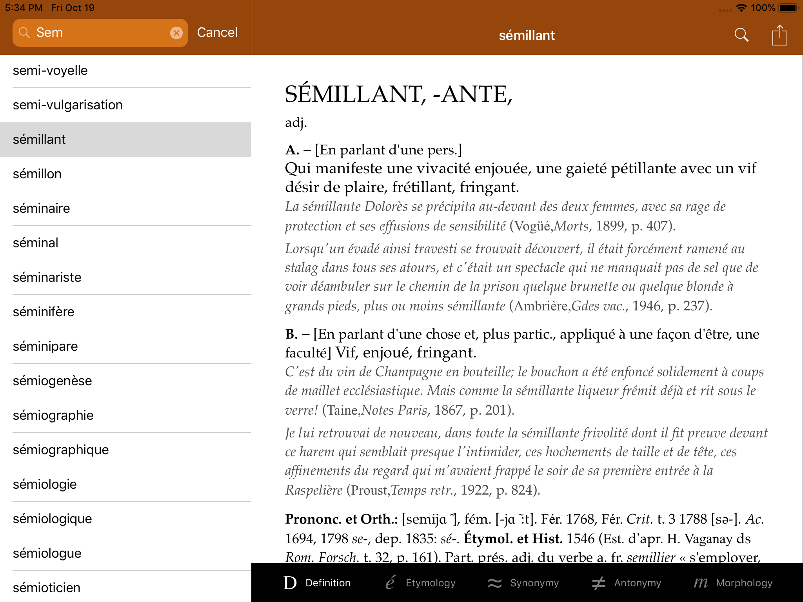Switch to the Etymology tab
The height and width of the screenshot is (602, 803).
coord(430,583)
